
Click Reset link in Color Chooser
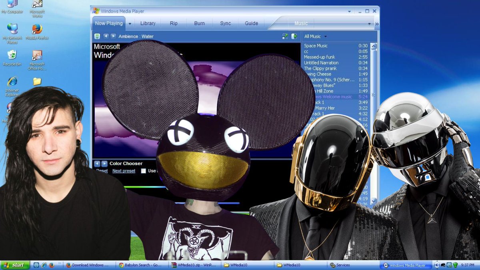[102, 171]
